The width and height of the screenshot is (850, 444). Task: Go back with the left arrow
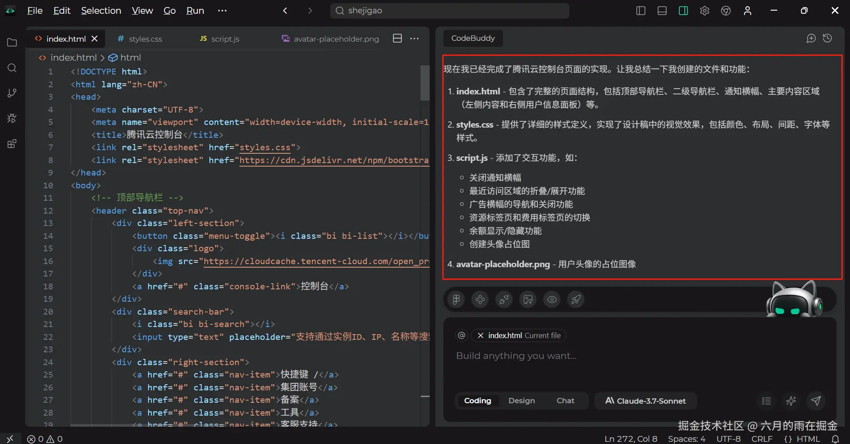coord(285,11)
